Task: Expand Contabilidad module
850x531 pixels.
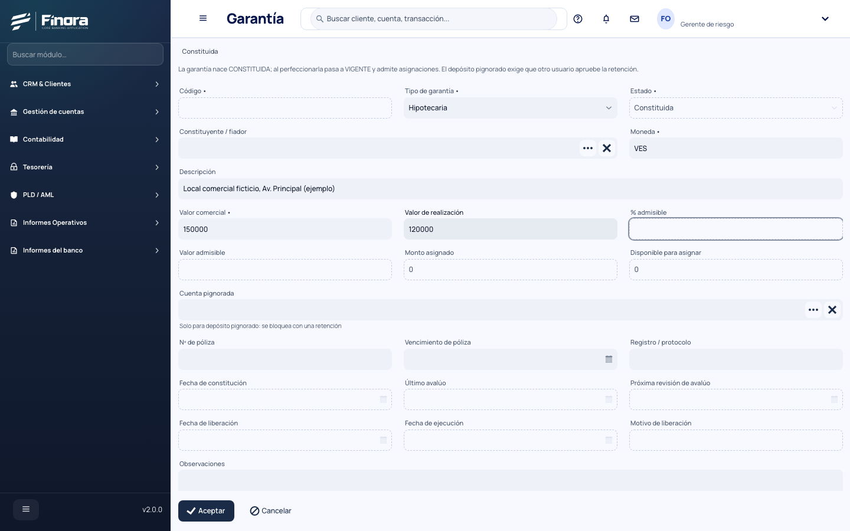Action: (85, 139)
